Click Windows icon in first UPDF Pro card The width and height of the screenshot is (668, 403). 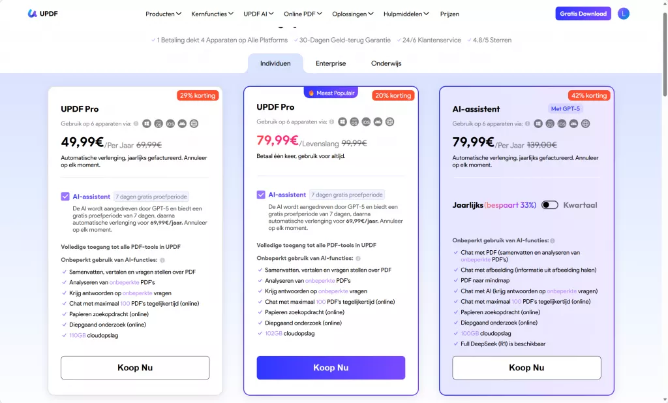[x=147, y=123]
